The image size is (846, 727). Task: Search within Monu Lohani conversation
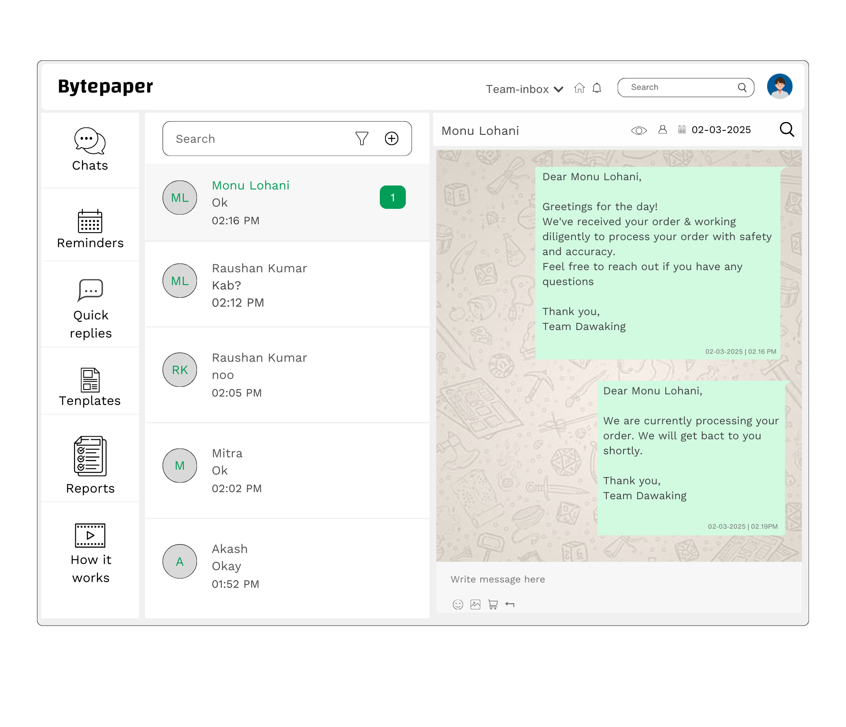[787, 130]
